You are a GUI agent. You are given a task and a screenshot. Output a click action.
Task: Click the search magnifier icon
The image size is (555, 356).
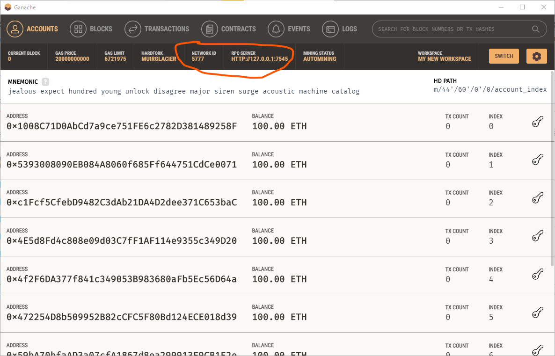pos(535,29)
